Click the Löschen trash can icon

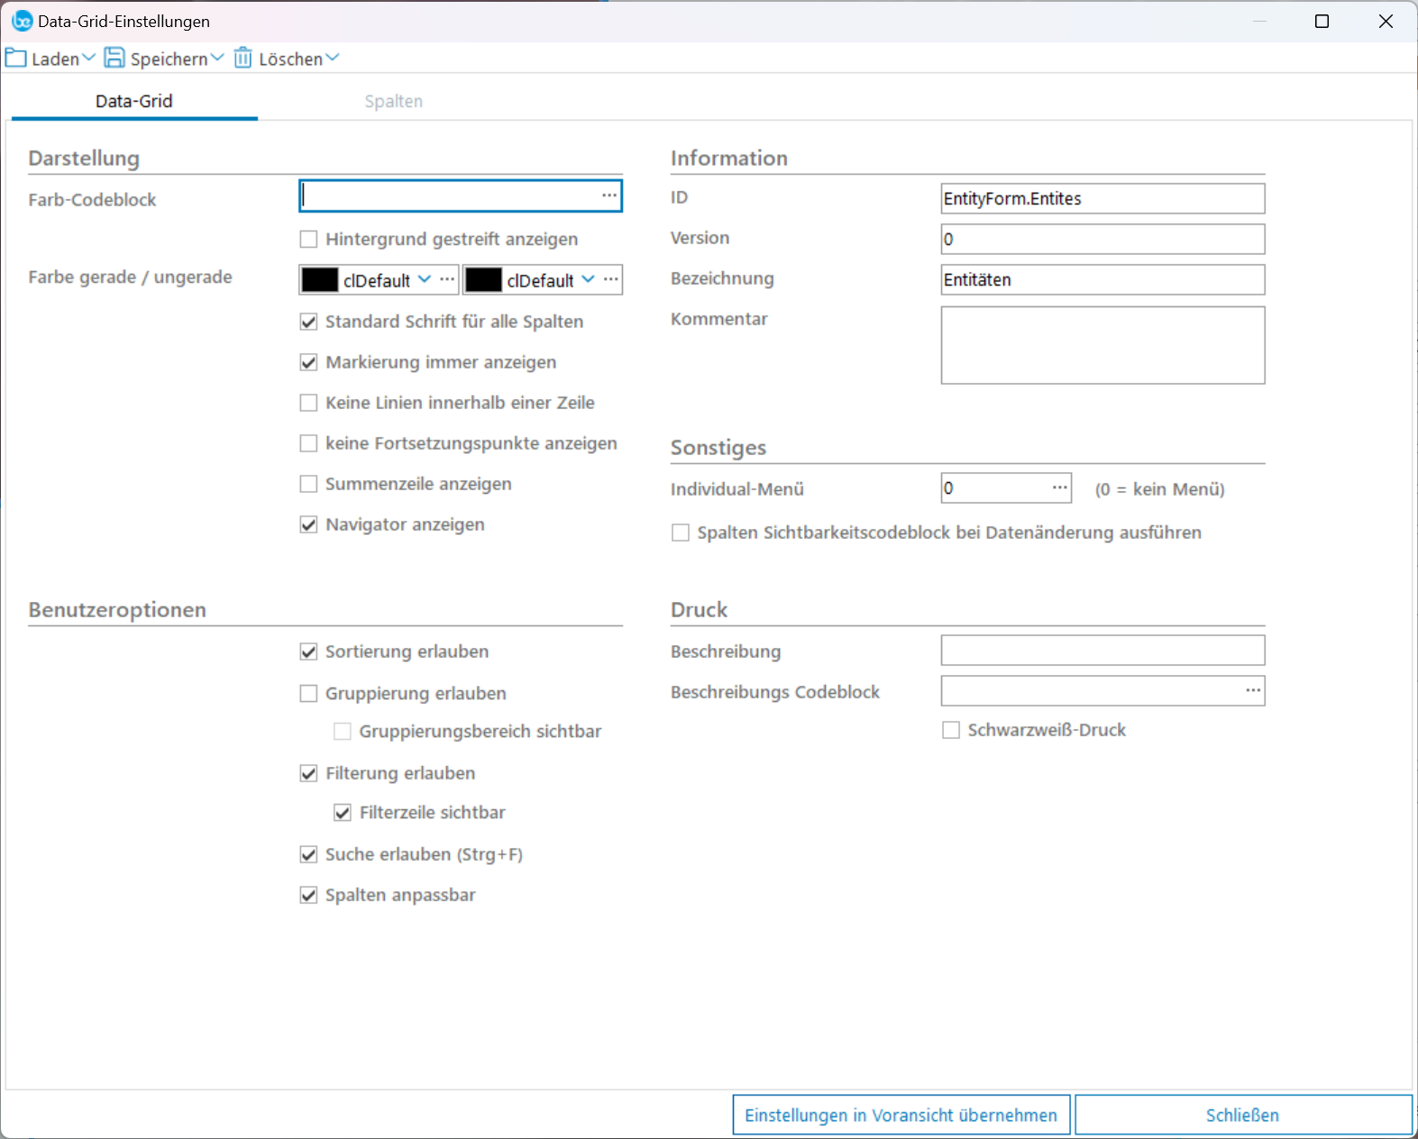click(243, 59)
